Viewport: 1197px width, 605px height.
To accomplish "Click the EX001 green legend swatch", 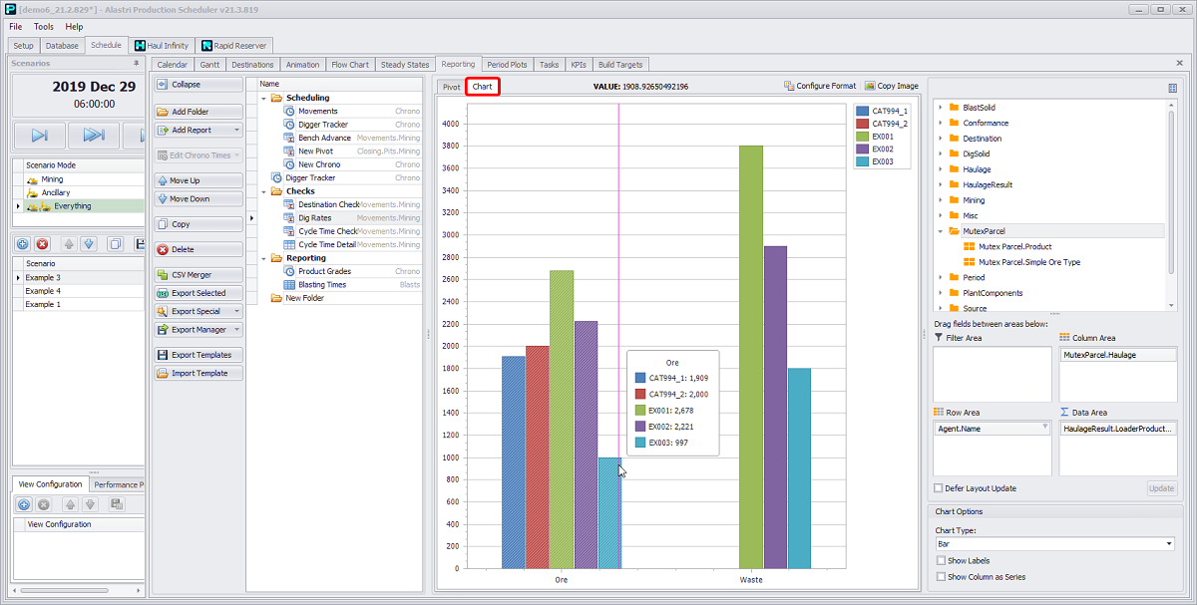I will [863, 137].
